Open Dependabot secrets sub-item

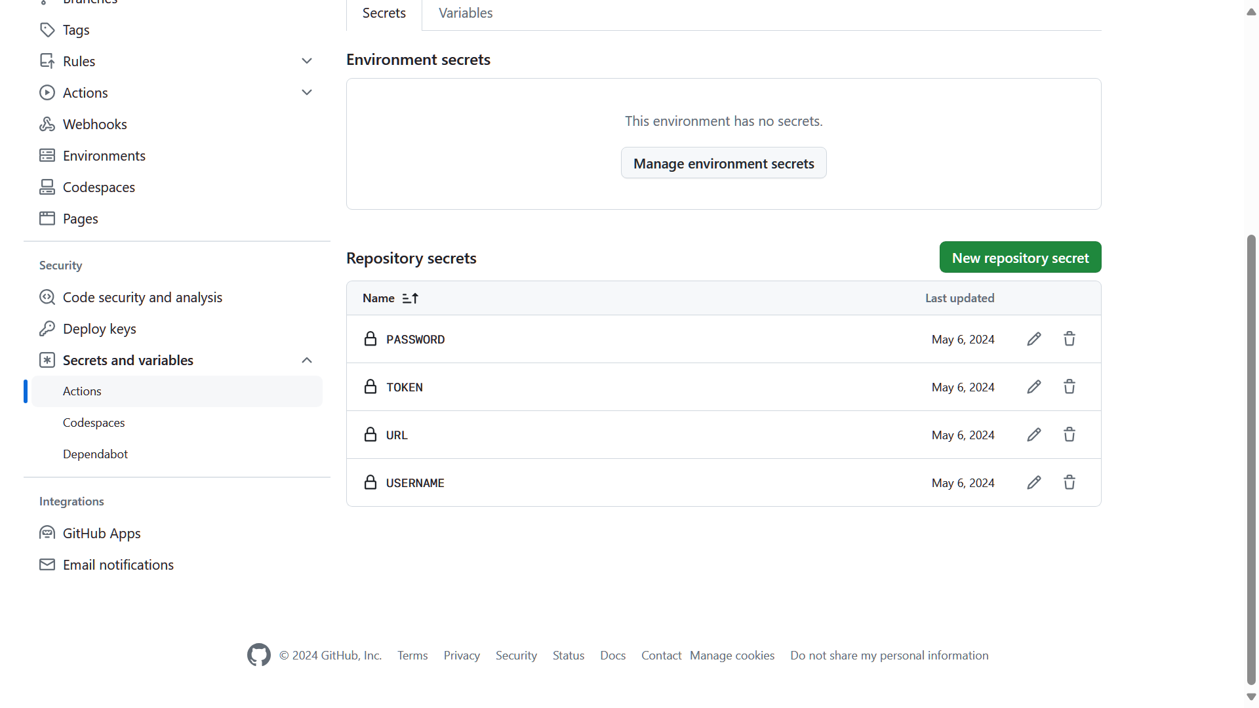(x=95, y=454)
